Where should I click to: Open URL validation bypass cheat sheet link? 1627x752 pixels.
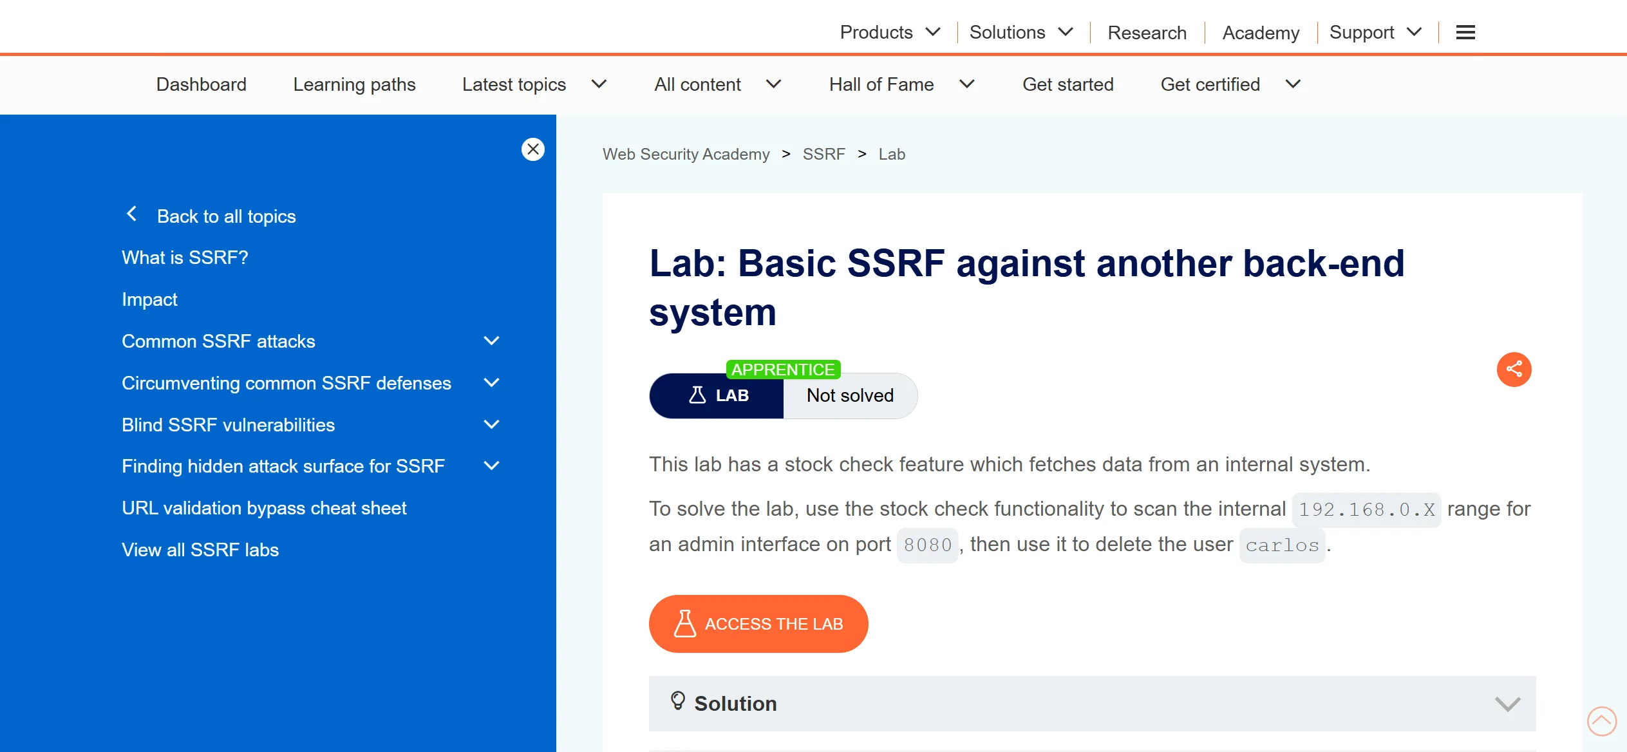[264, 508]
